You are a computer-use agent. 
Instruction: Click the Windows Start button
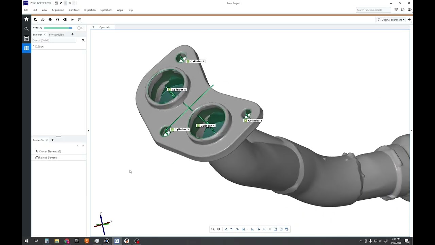pyautogui.click(x=27, y=241)
